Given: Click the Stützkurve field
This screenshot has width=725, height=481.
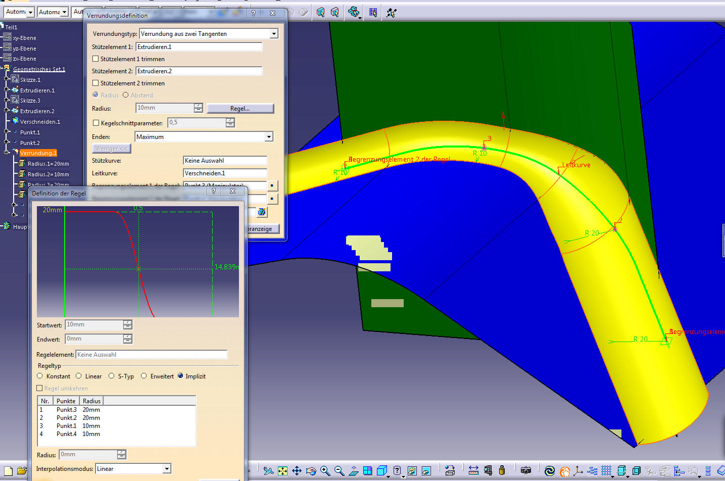Looking at the screenshot, I should click(x=225, y=161).
